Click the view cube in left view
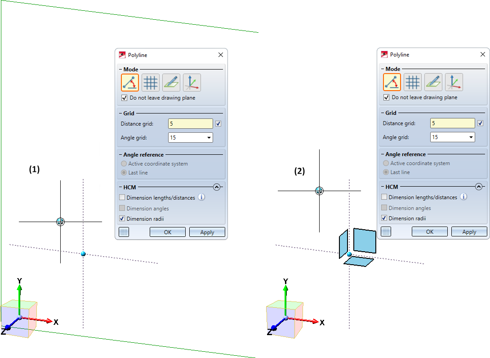 pyautogui.click(x=19, y=319)
